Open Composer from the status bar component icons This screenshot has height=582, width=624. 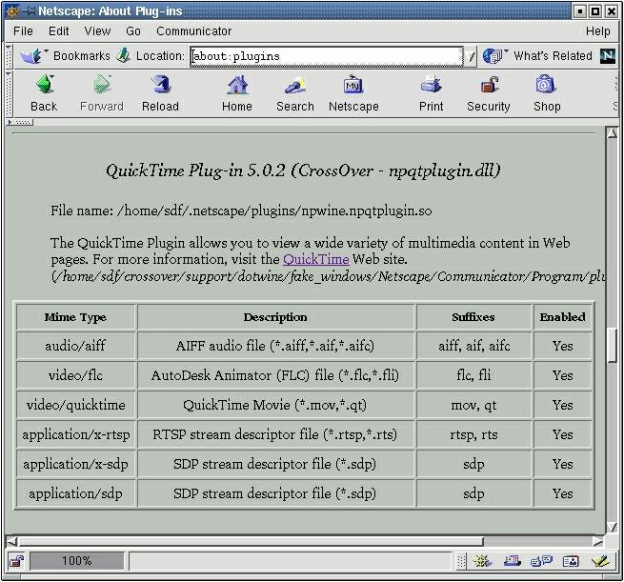599,561
